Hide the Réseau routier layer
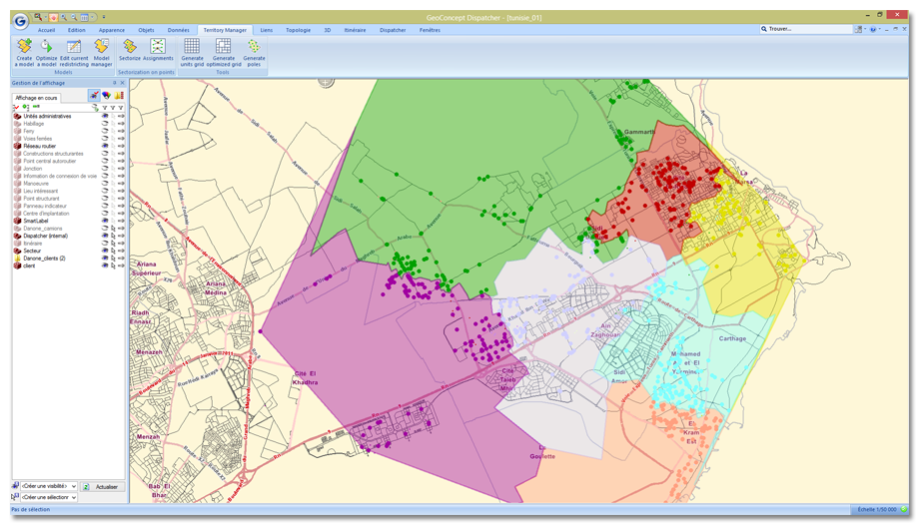Screen dimensions: 919x525 [105, 147]
